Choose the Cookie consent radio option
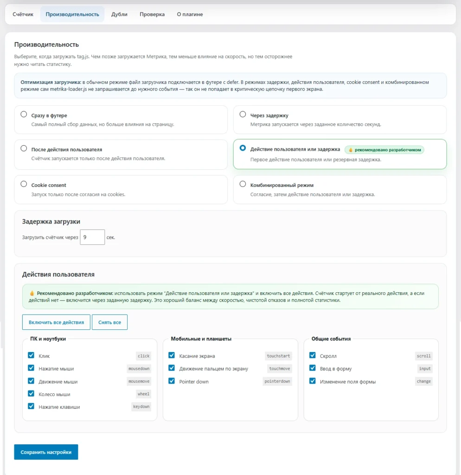The image size is (461, 475). [x=24, y=184]
